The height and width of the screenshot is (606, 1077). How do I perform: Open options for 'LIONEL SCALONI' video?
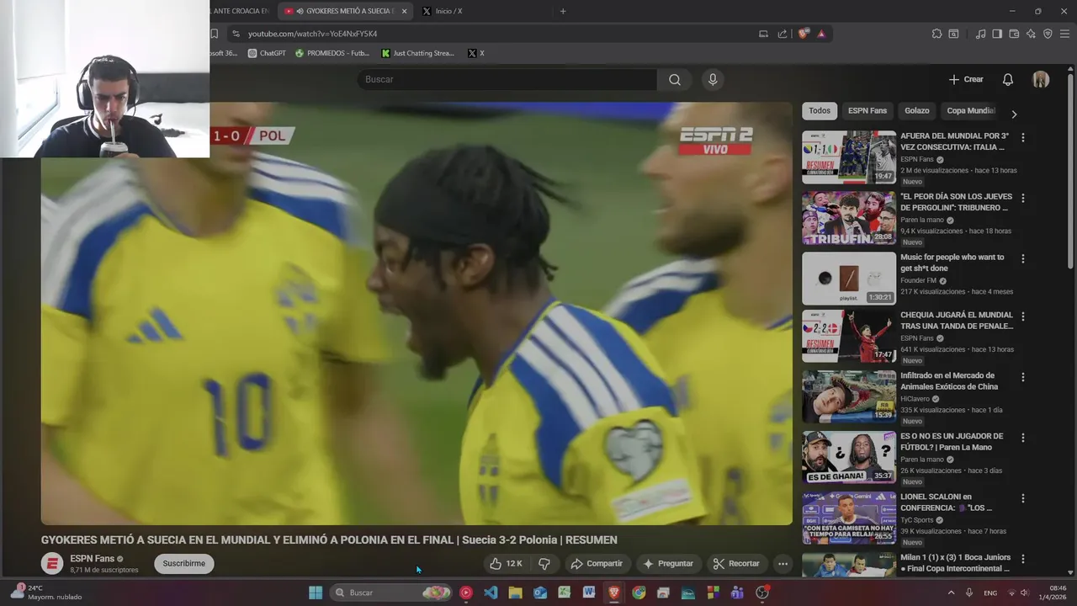tap(1023, 498)
